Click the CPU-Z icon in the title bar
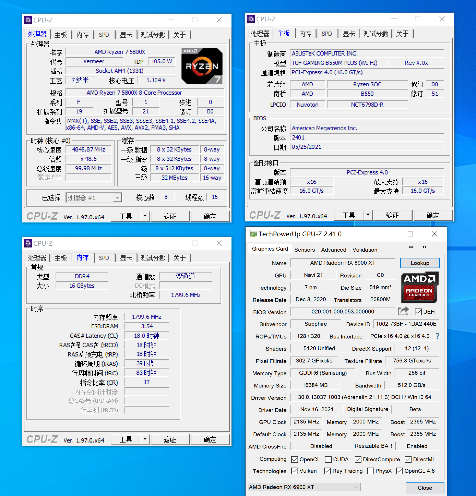This screenshot has width=476, height=496. pos(28,20)
